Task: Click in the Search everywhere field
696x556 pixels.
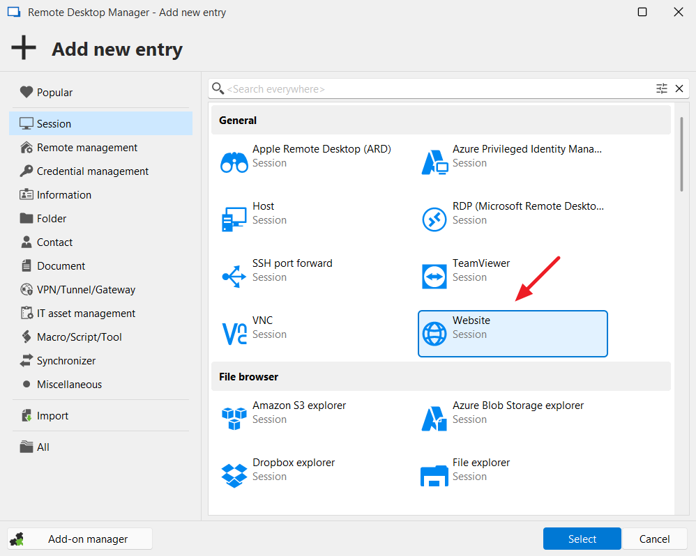Action: (432, 89)
